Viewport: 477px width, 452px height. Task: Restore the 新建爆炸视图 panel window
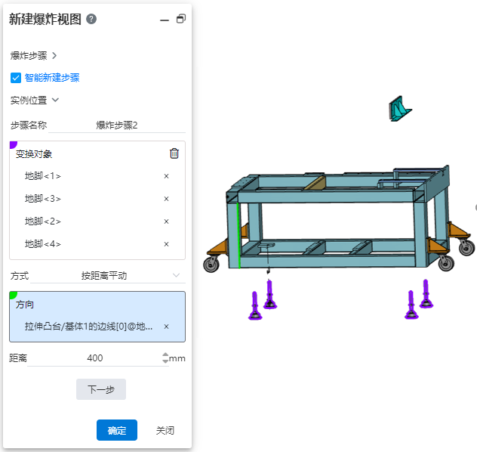pos(181,19)
